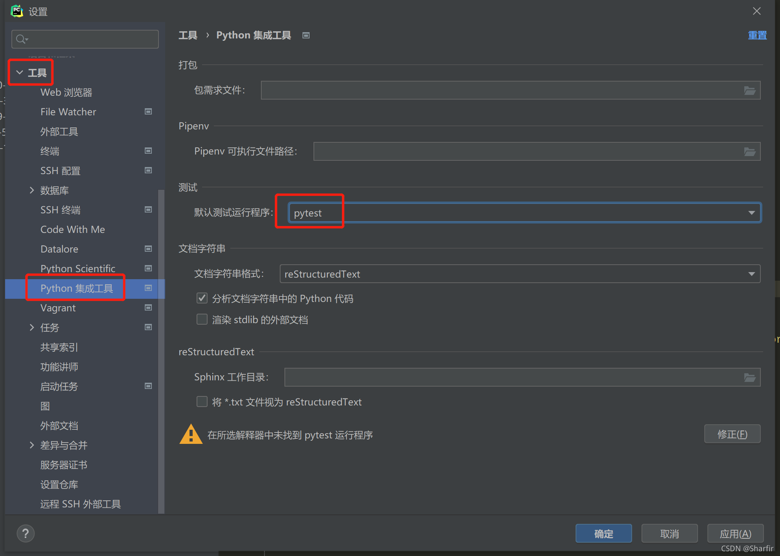Open help with the question mark button
780x556 pixels.
pyautogui.click(x=26, y=534)
